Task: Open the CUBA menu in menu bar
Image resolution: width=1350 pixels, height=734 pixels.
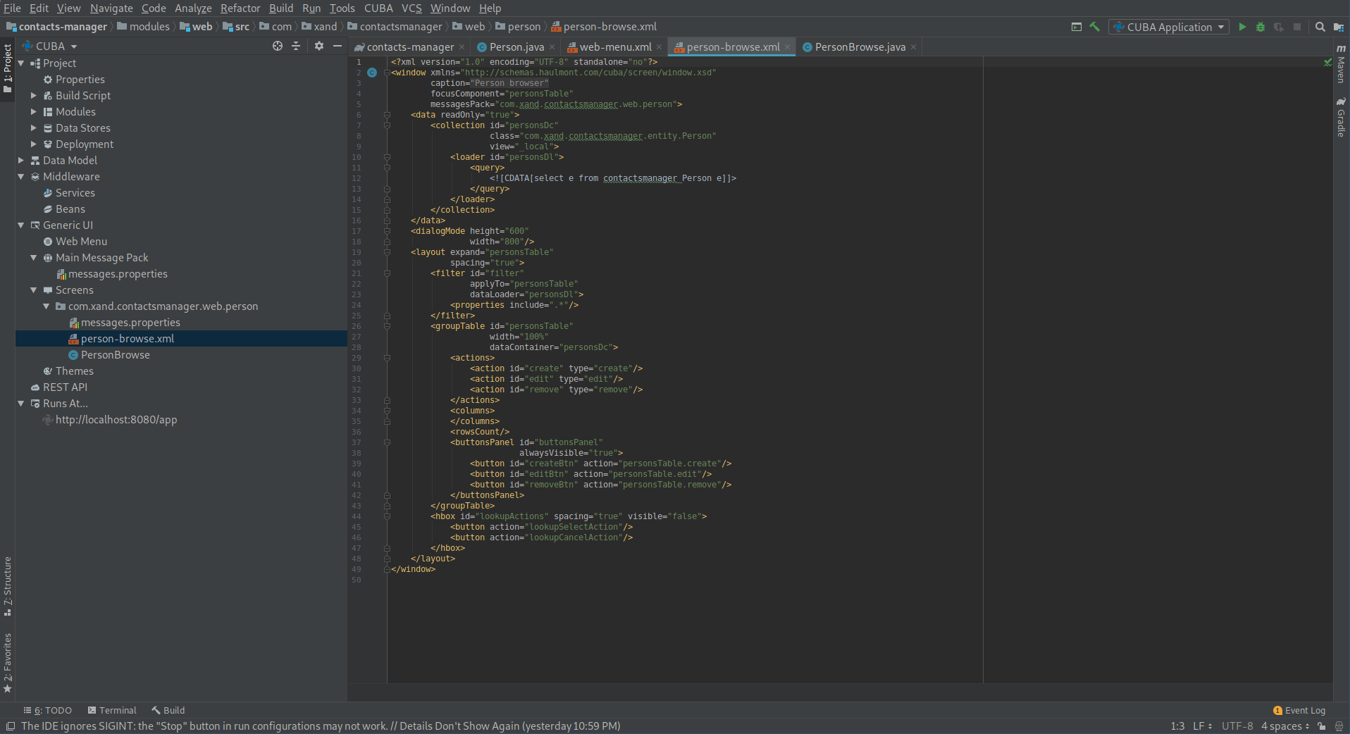Action: (x=378, y=8)
